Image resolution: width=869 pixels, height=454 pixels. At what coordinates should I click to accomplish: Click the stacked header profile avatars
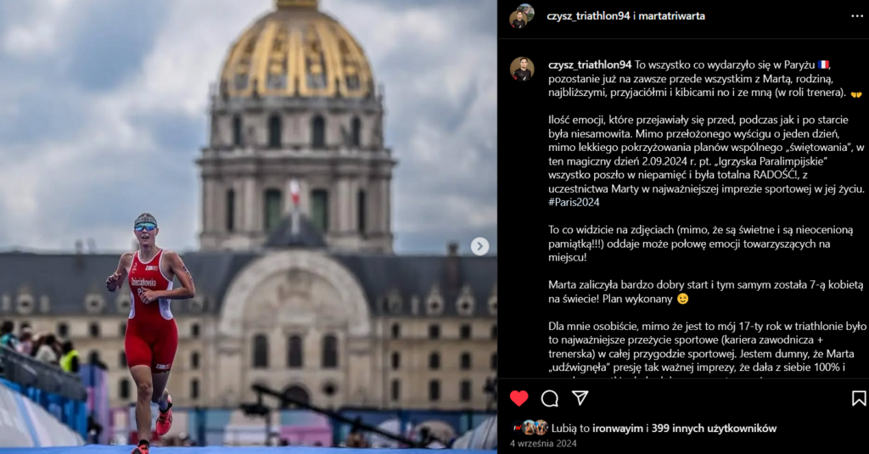click(522, 16)
